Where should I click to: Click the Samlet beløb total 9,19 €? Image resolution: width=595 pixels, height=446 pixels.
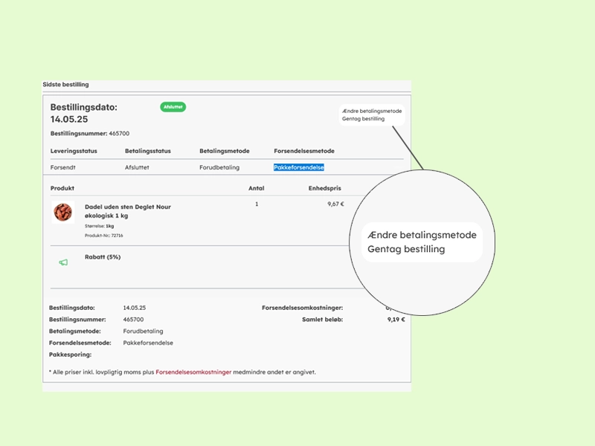click(x=396, y=319)
